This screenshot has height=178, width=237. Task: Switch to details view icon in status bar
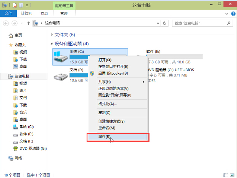click(x=225, y=175)
